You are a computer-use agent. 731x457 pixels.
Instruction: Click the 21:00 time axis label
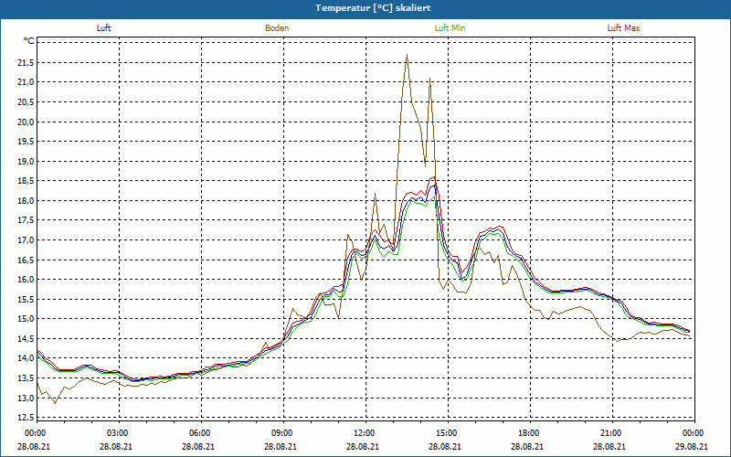coord(612,433)
